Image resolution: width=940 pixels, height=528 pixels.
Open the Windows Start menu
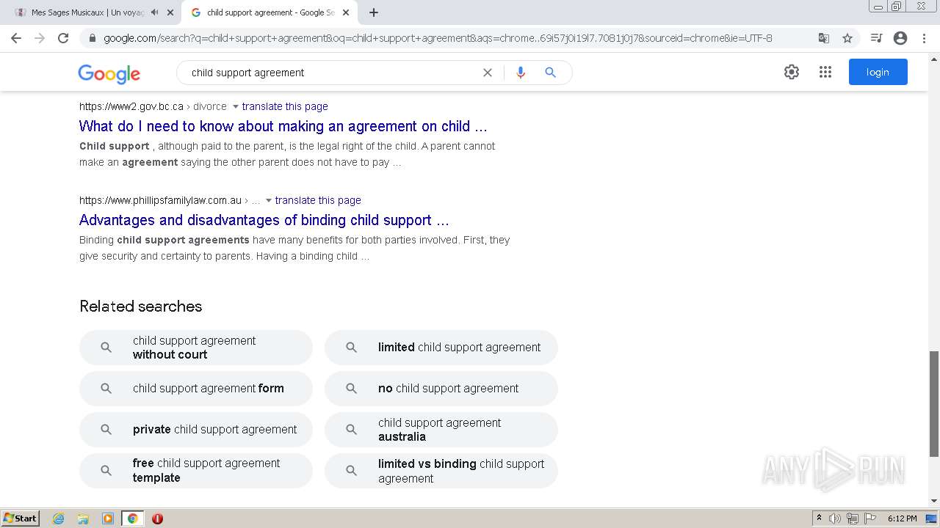pyautogui.click(x=20, y=518)
